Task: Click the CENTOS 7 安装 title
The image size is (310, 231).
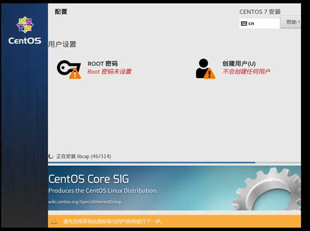Action: tap(260, 12)
